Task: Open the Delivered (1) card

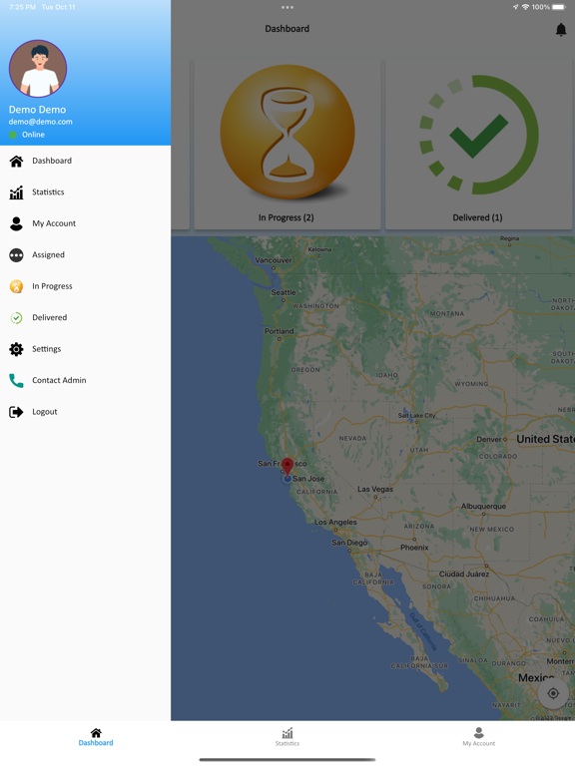Action: click(x=479, y=144)
